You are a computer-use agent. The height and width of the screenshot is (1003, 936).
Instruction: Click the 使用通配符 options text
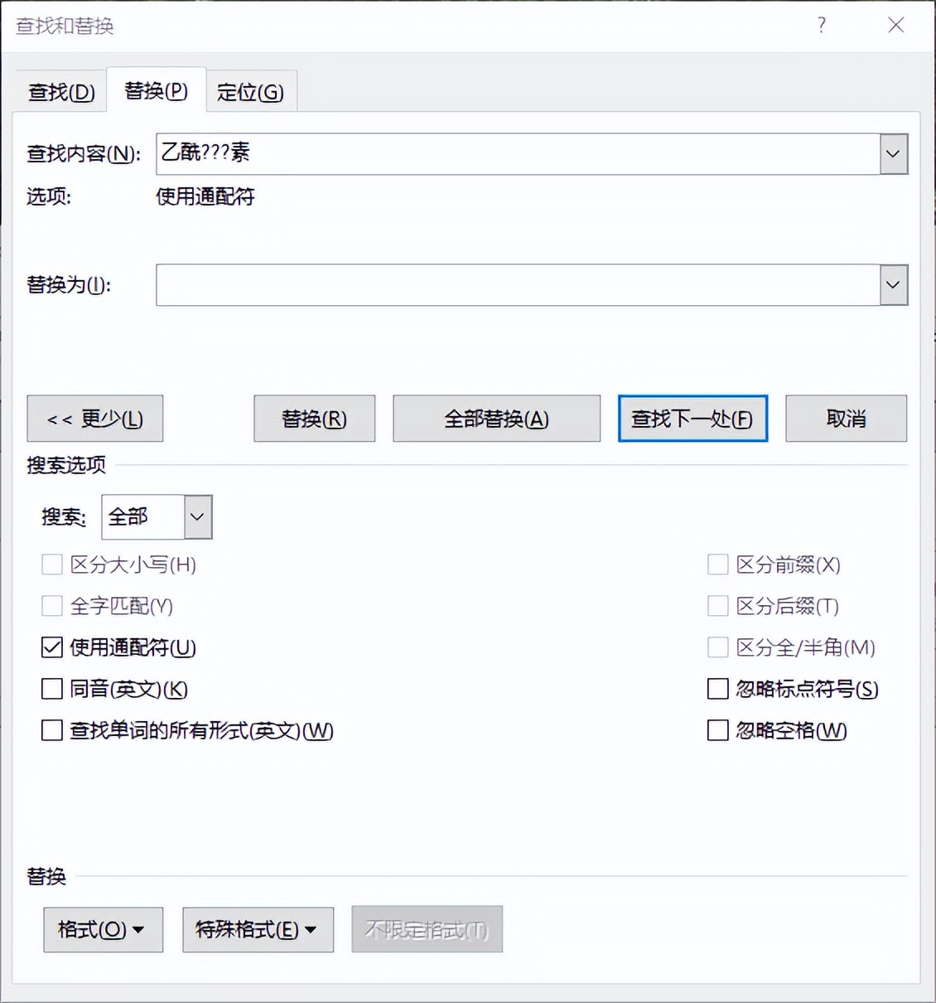(205, 196)
